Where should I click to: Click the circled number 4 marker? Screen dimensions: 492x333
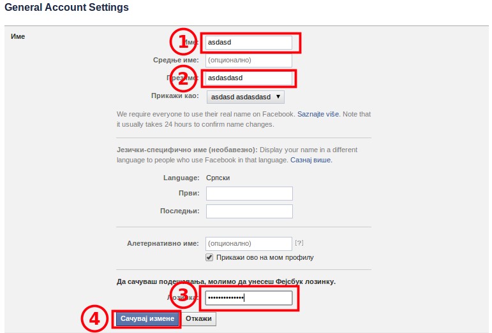(94, 319)
